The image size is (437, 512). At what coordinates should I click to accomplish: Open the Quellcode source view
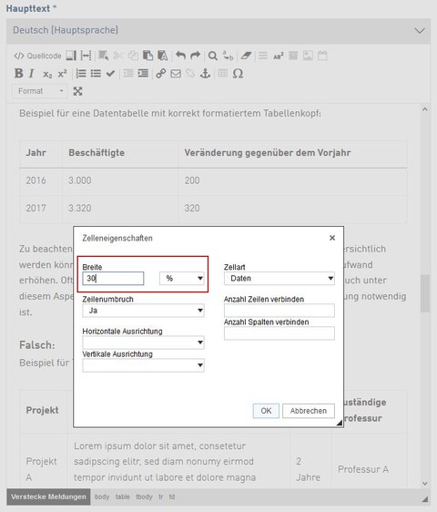[37, 56]
